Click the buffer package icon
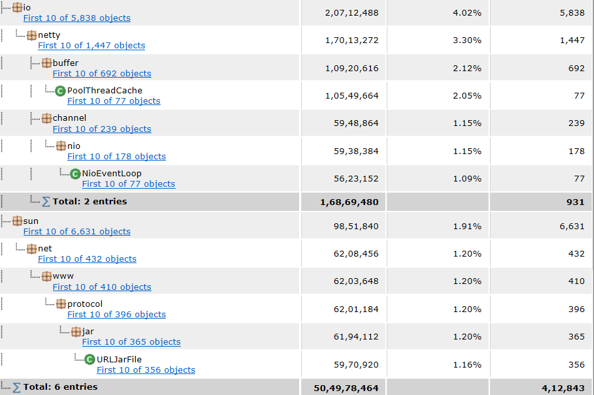Screen dimensions: 595x395 [x=47, y=63]
